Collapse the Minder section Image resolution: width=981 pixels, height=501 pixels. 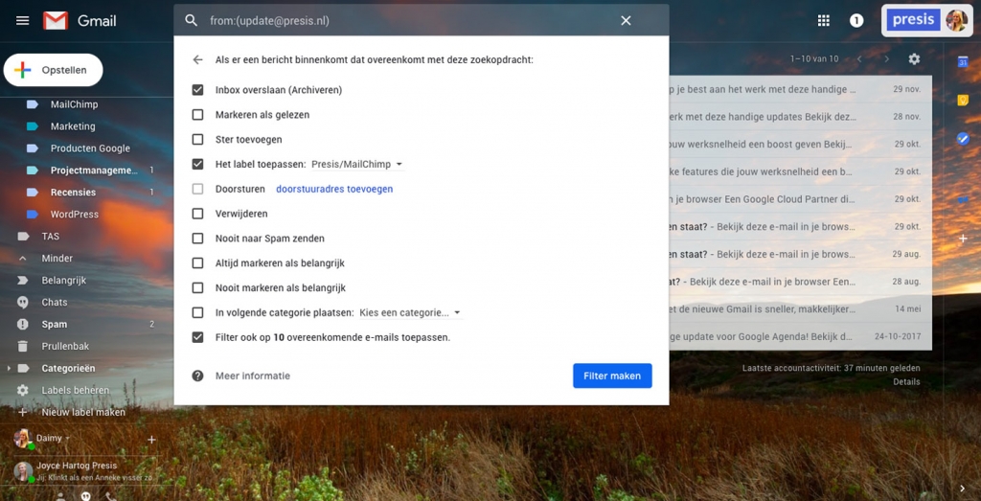(x=23, y=259)
